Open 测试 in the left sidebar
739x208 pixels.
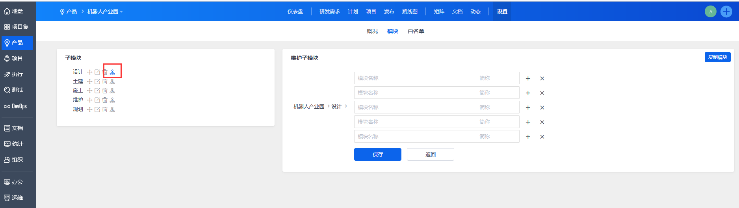tap(17, 90)
